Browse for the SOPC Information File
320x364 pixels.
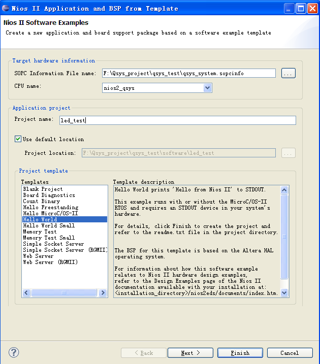click(288, 73)
